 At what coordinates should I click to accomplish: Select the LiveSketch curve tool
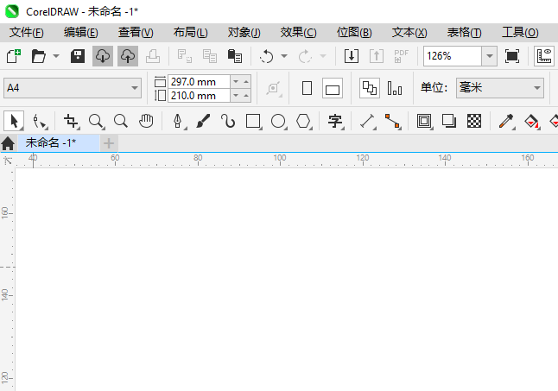228,121
